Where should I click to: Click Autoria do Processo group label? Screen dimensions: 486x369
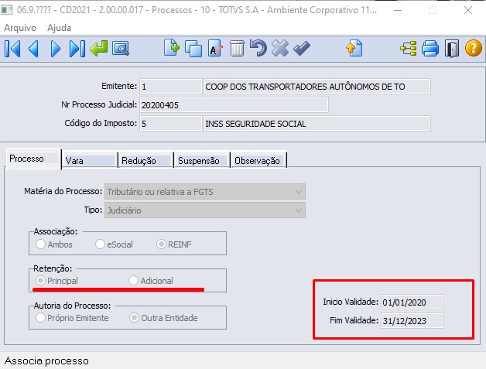72,306
